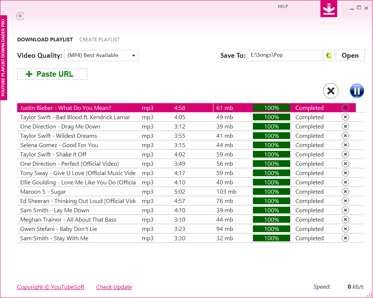
Task: Select Ellie Goulding - Love Me Like You Do title
Action: tap(78, 182)
